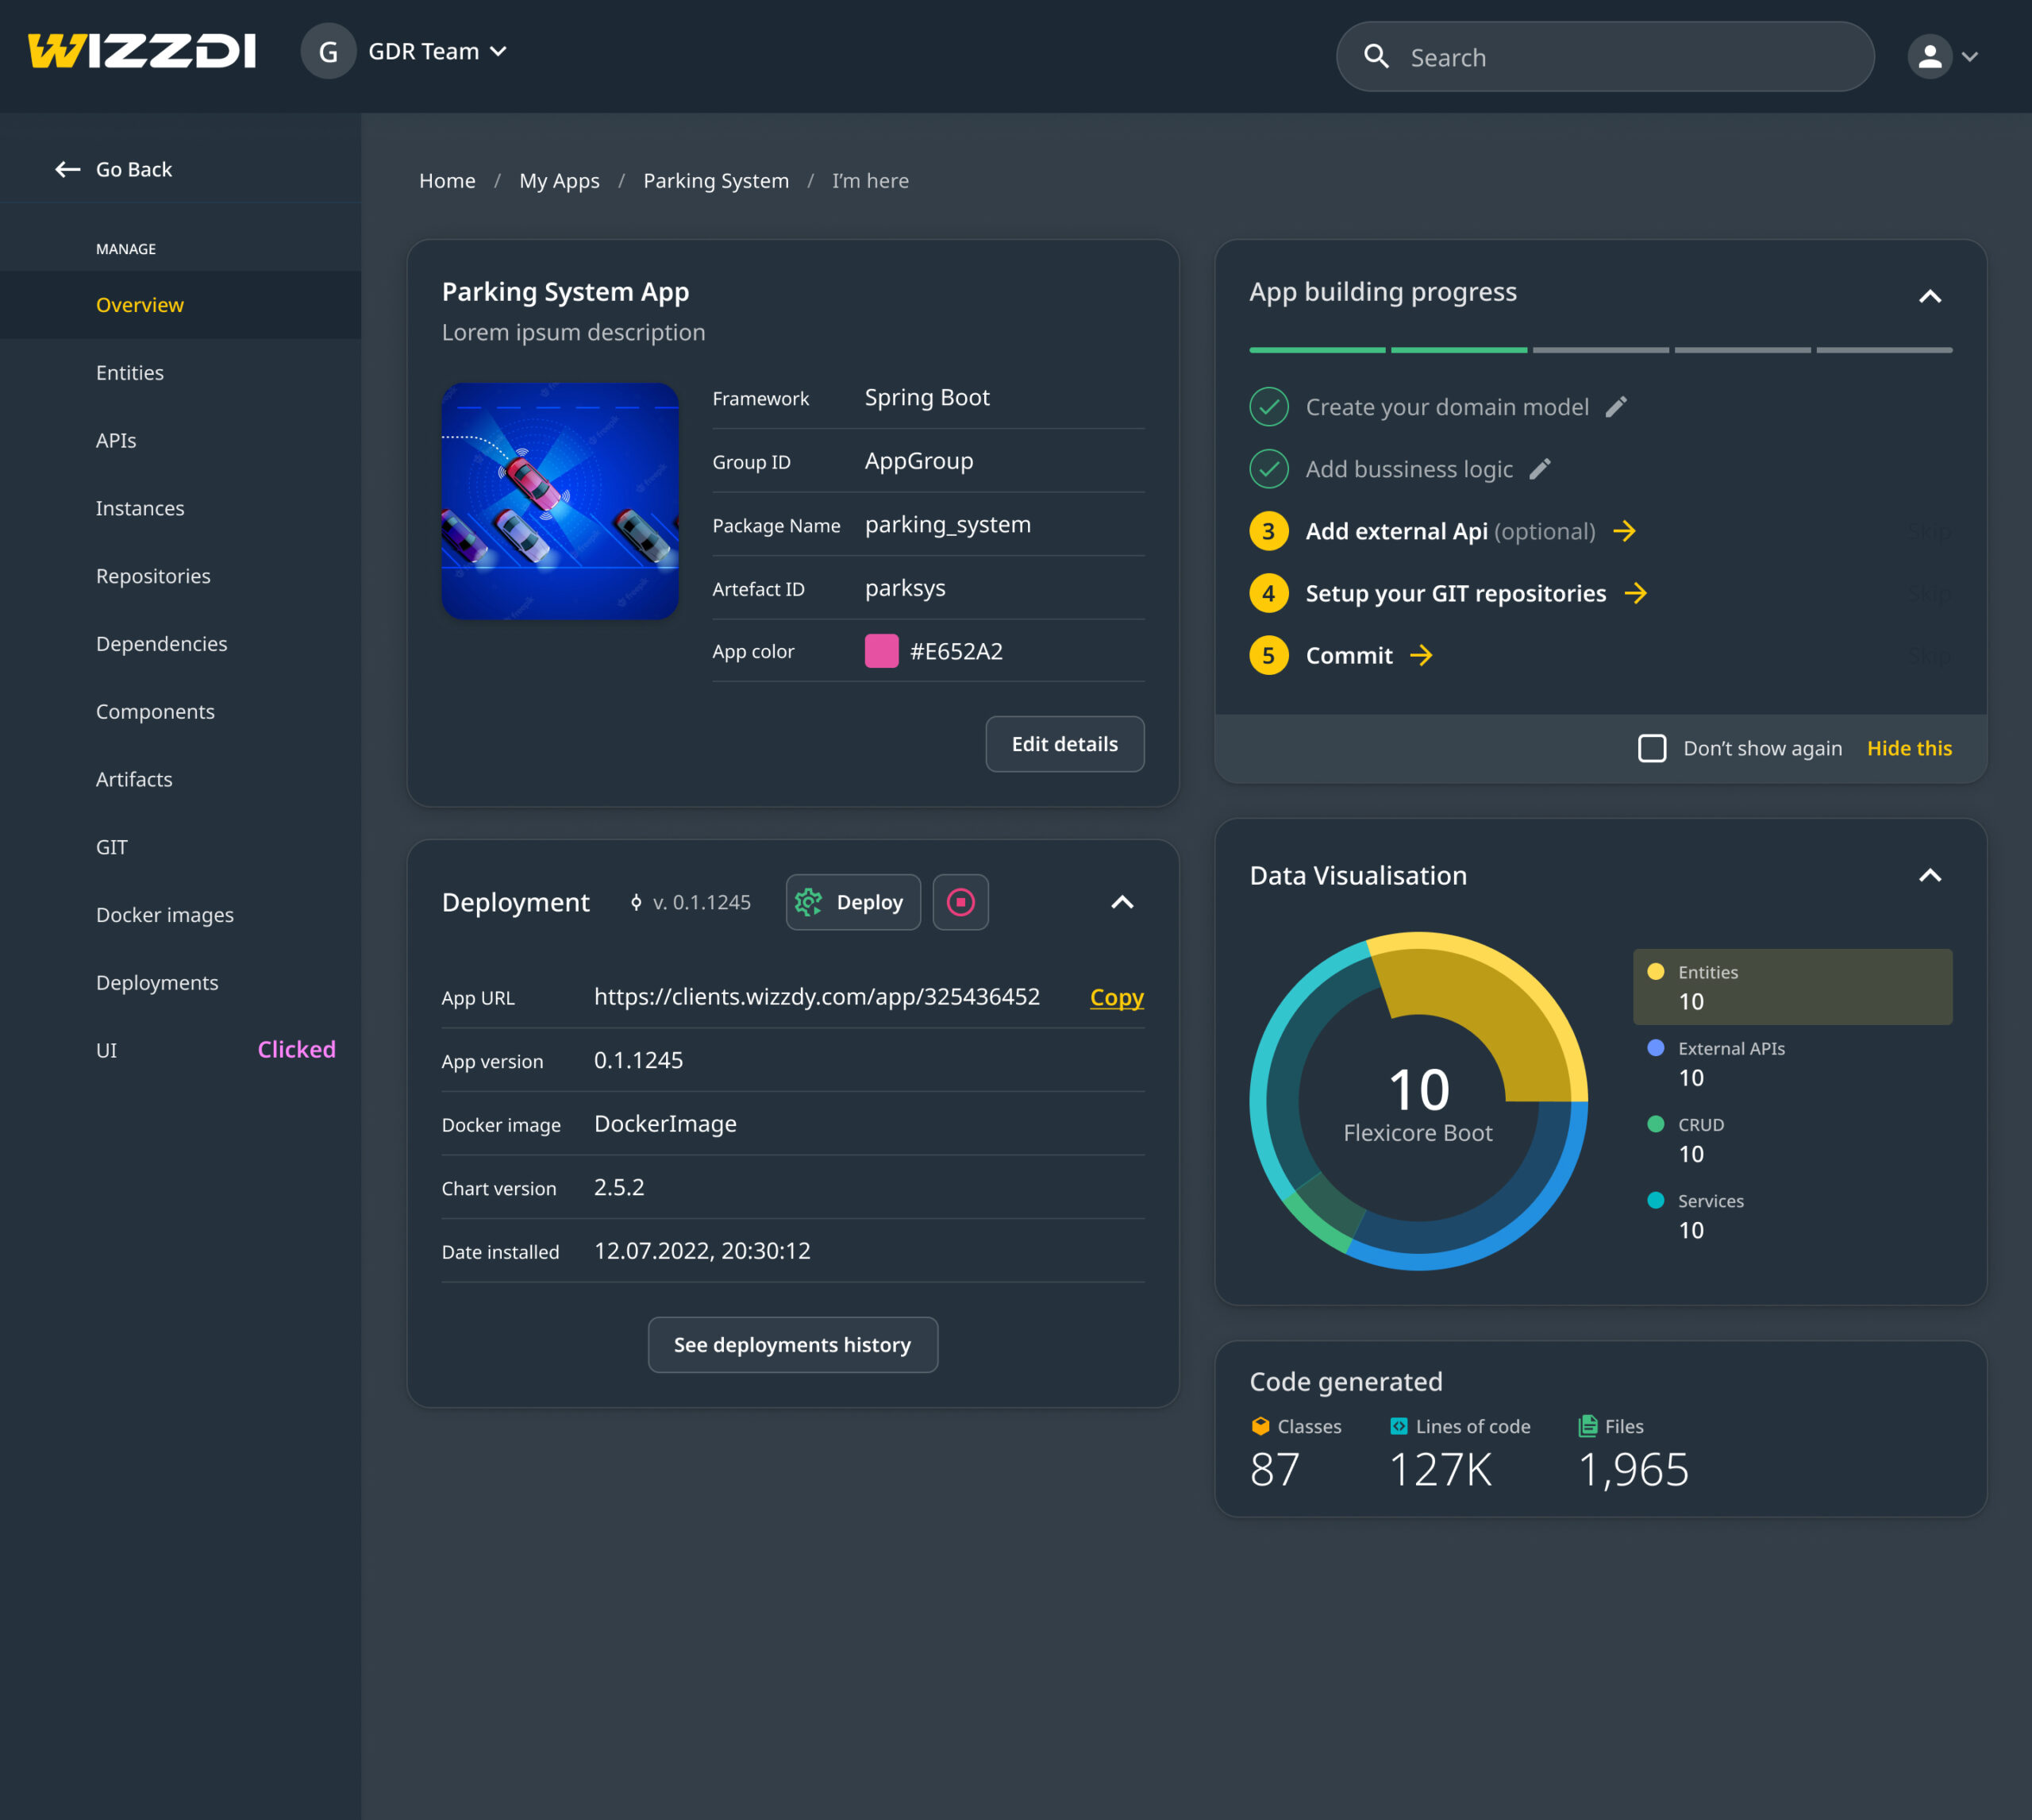Screen dimensions: 2032x1820
Task: Click the Commit step arrow
Action: coord(1420,655)
